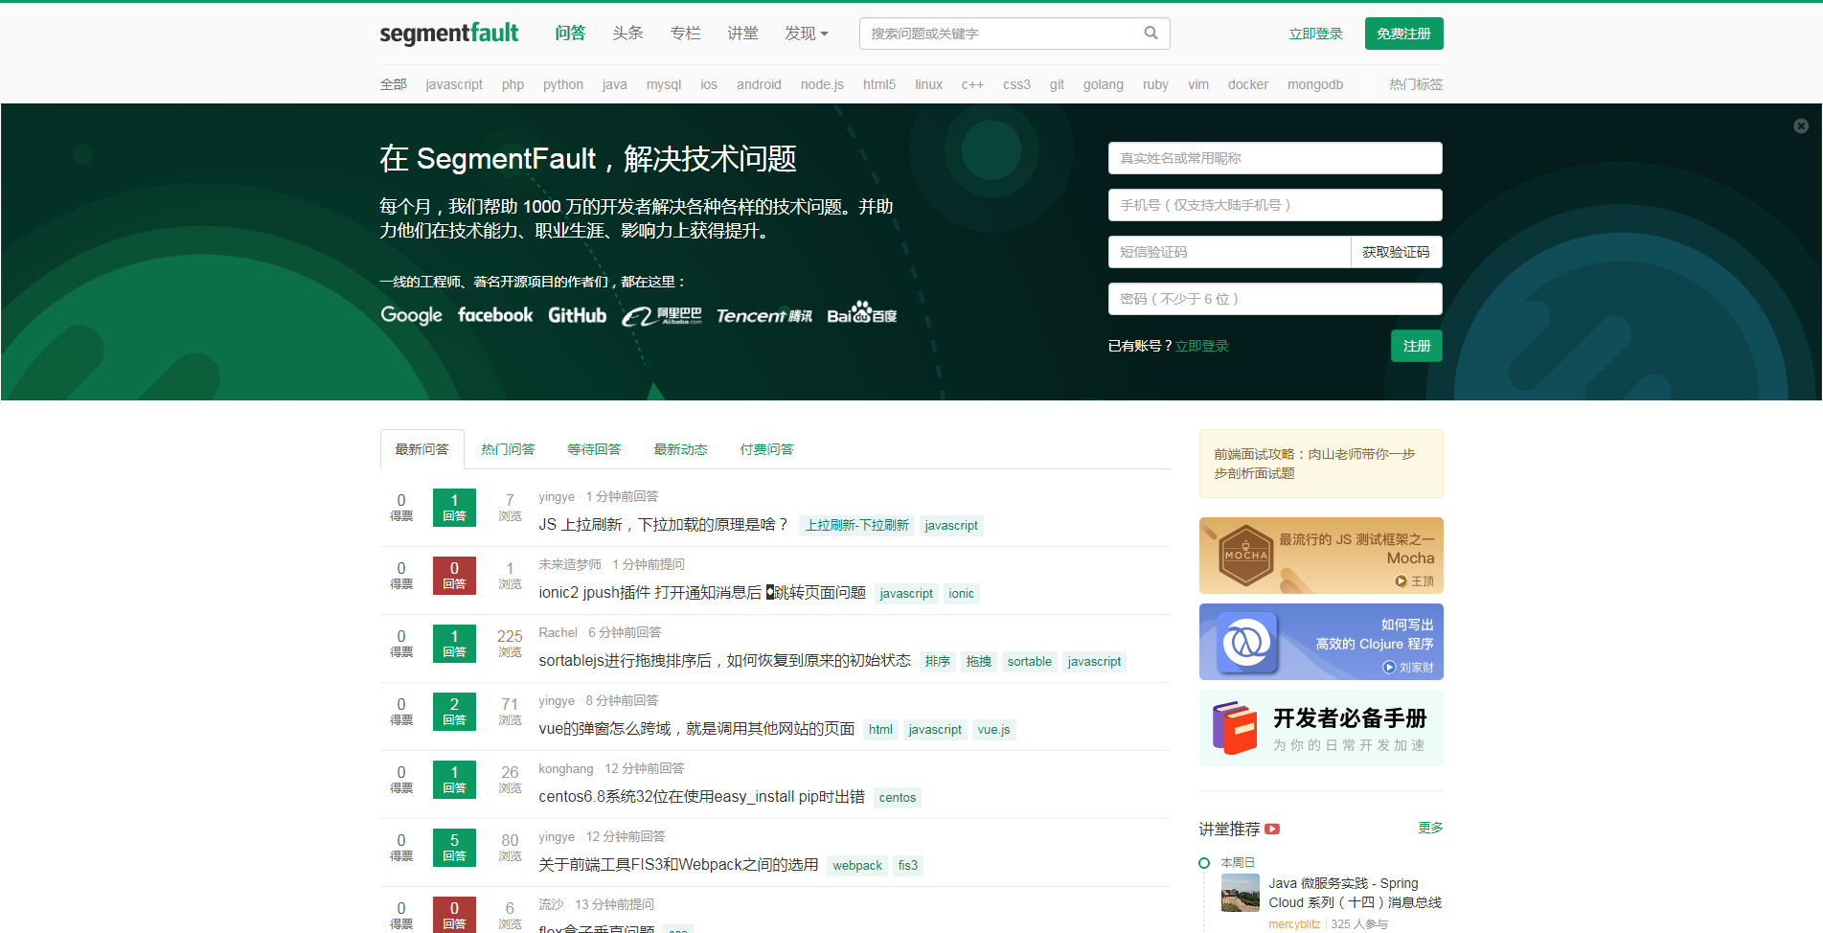Filter by the mongodb tag in tag bar
Screen dimensions: 1823x933
pyautogui.click(x=1315, y=84)
